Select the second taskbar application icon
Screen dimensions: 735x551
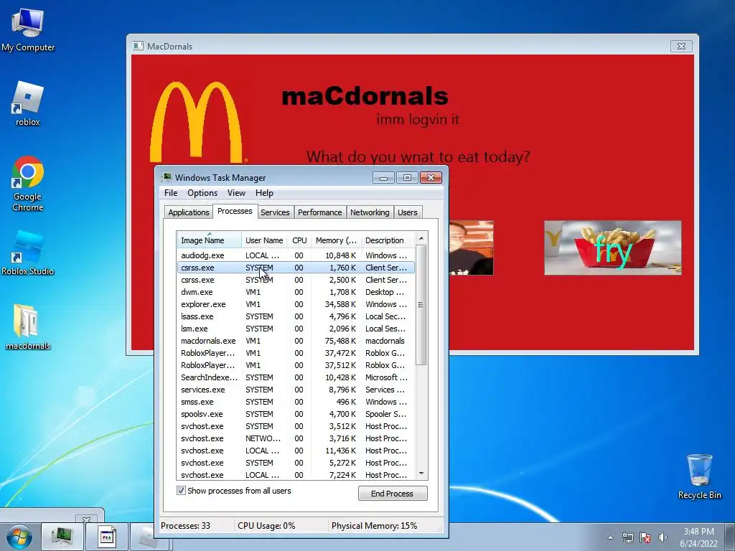pyautogui.click(x=106, y=537)
